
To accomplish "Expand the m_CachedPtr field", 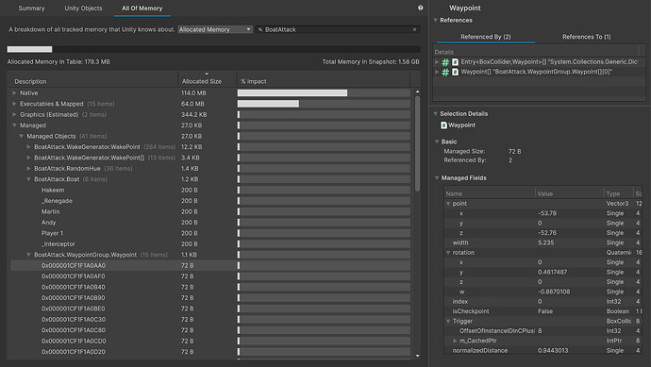I will pyautogui.click(x=455, y=341).
